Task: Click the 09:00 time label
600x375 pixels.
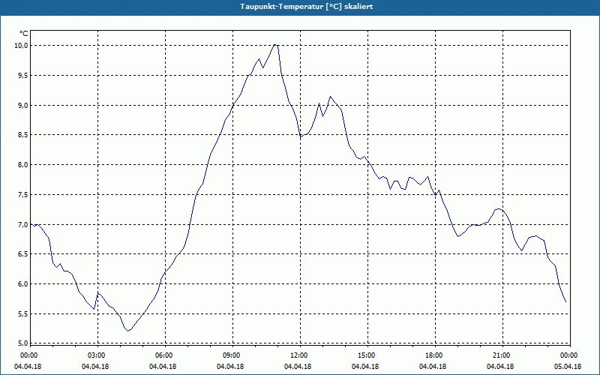Action: pos(232,355)
